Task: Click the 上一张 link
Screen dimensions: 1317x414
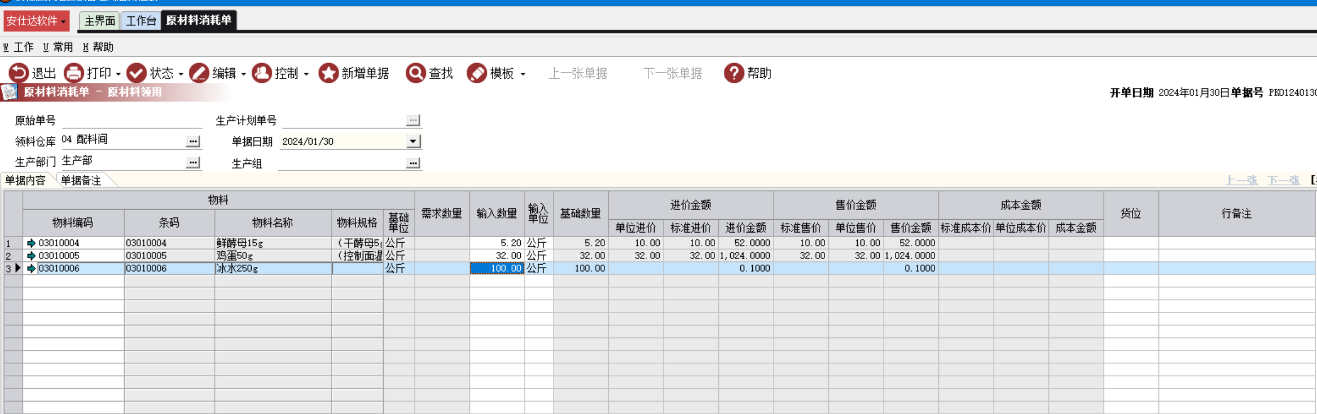Action: click(x=1241, y=180)
